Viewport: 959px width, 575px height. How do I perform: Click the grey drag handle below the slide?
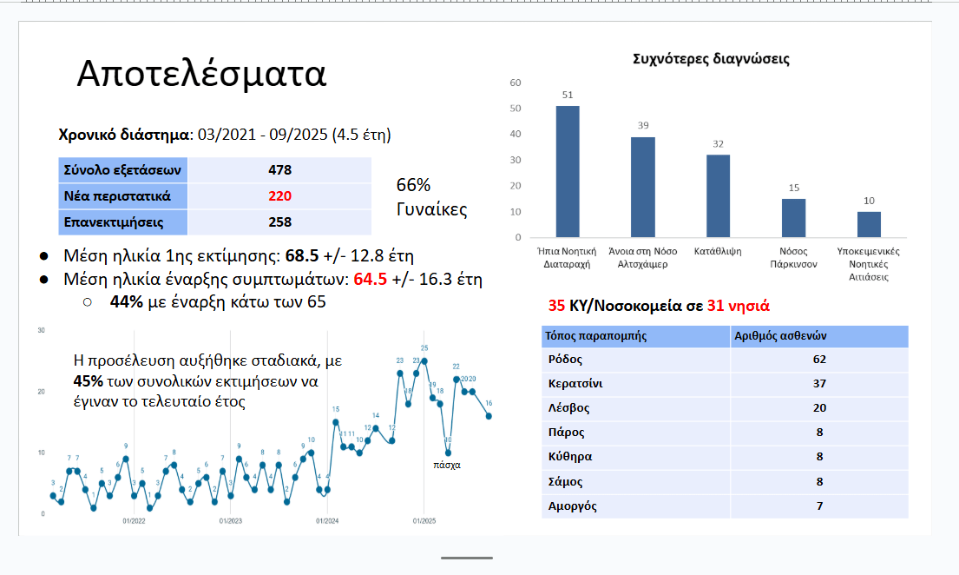[466, 558]
